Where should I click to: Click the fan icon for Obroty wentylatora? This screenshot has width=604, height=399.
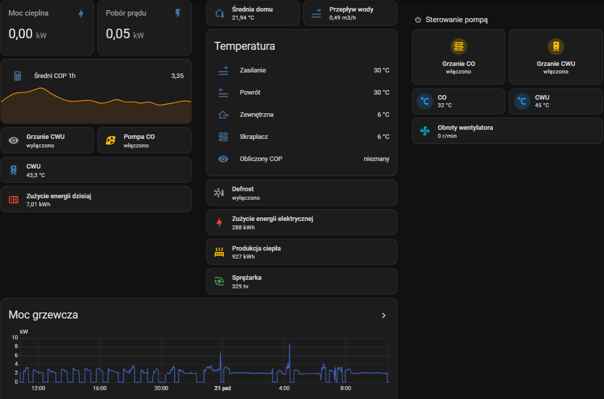tap(425, 131)
